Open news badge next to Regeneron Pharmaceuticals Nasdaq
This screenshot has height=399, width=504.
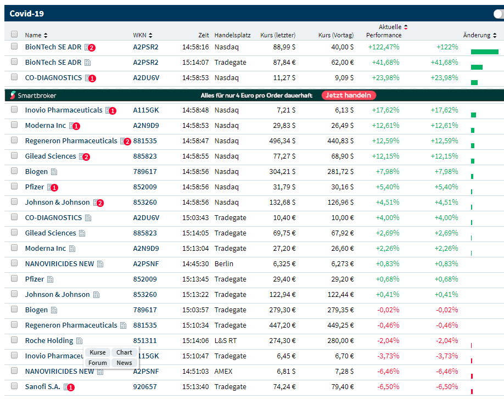point(125,141)
